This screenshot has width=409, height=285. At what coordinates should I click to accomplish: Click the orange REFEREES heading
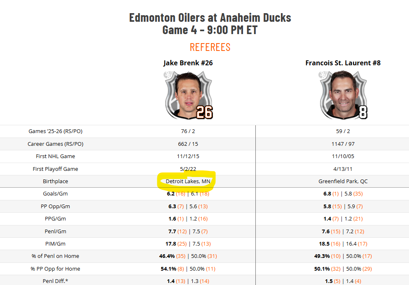[x=210, y=47]
